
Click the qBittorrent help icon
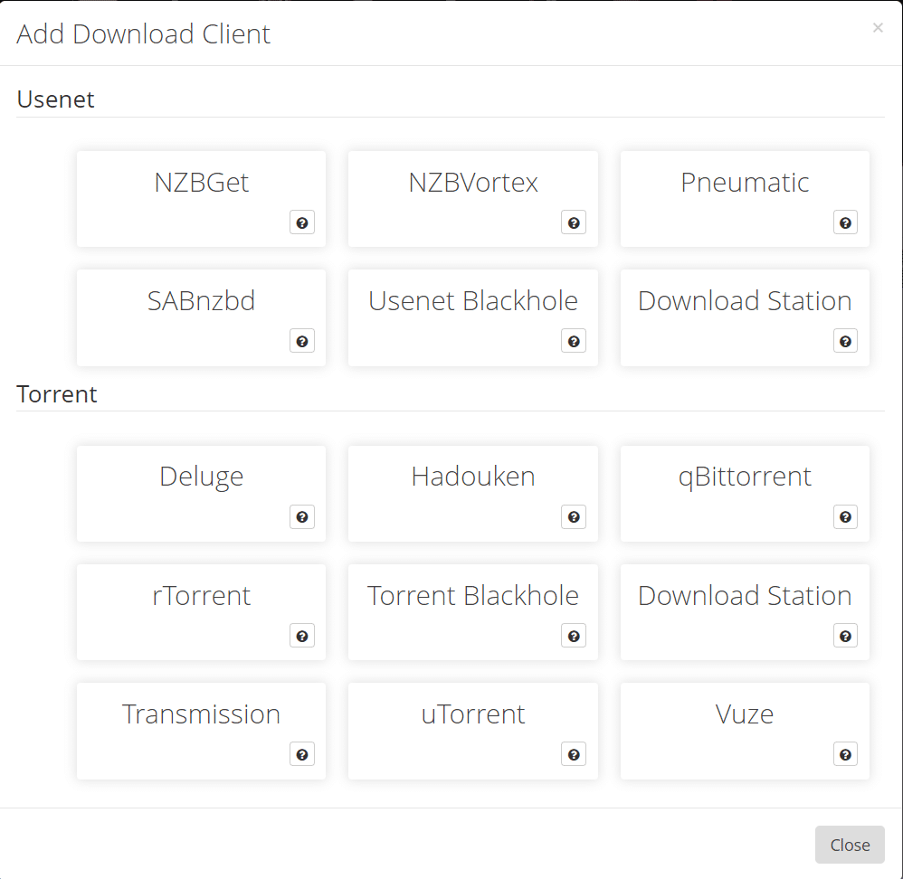[x=845, y=517]
